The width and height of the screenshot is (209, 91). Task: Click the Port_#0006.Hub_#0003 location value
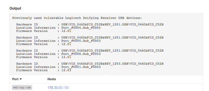(81, 54)
